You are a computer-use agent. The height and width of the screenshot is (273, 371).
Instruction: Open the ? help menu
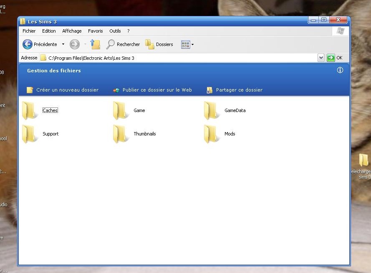tap(129, 31)
